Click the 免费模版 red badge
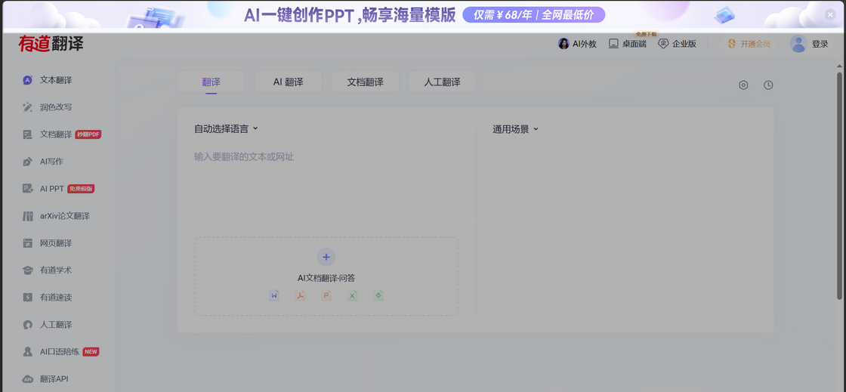The image size is (846, 392). 81,189
